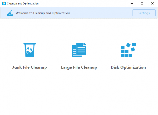Click the 'Welcome to Cleanup and Optimization' text
The image size is (158, 115).
tap(43, 13)
